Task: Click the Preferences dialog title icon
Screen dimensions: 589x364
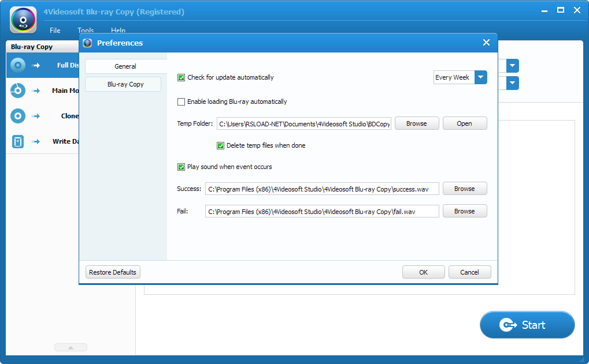Action: click(88, 43)
